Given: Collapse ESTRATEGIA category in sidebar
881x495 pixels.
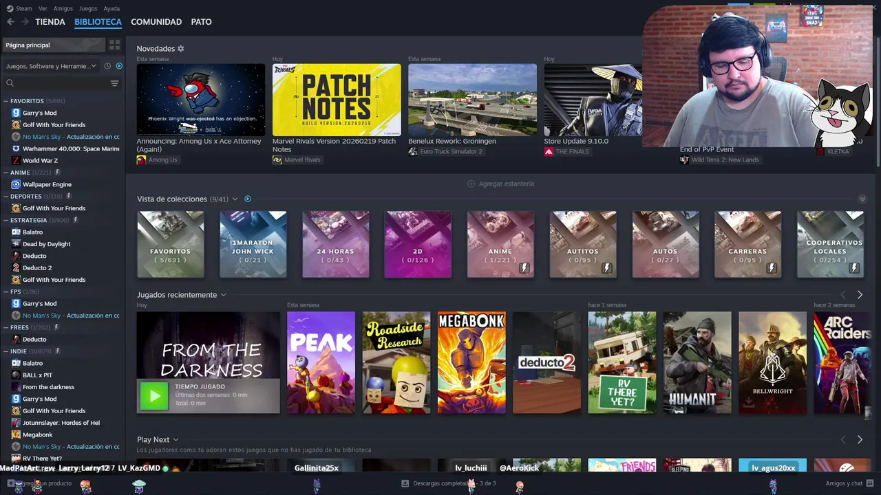Looking at the screenshot, I should click(6, 220).
